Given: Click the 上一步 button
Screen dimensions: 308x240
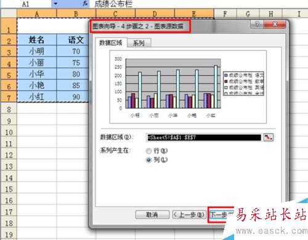Looking at the screenshot, I should (189, 215).
